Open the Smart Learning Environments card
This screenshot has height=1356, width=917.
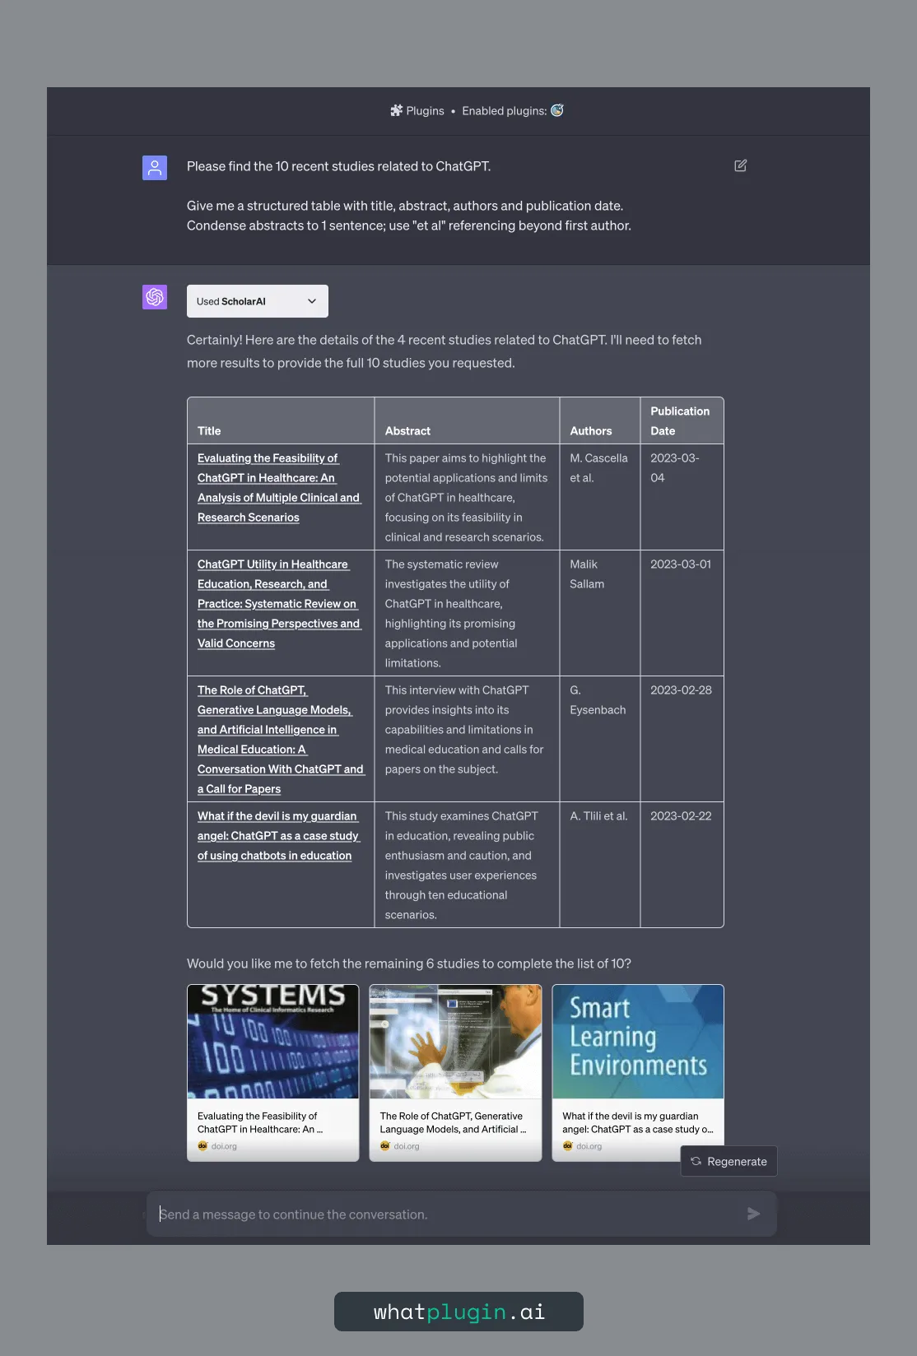tap(638, 1073)
